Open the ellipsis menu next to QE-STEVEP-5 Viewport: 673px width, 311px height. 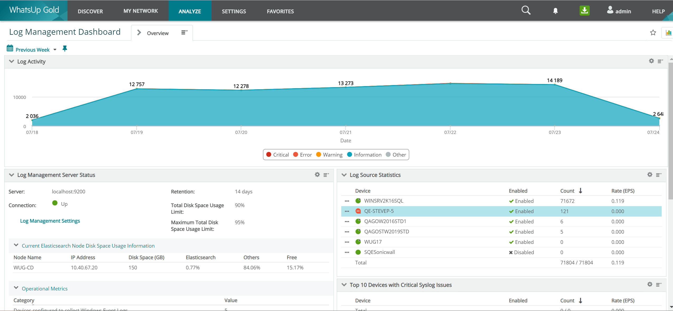(347, 211)
